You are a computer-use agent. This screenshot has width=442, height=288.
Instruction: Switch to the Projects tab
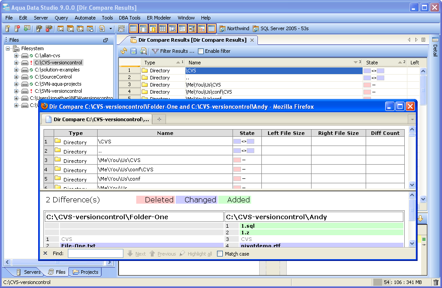click(85, 272)
